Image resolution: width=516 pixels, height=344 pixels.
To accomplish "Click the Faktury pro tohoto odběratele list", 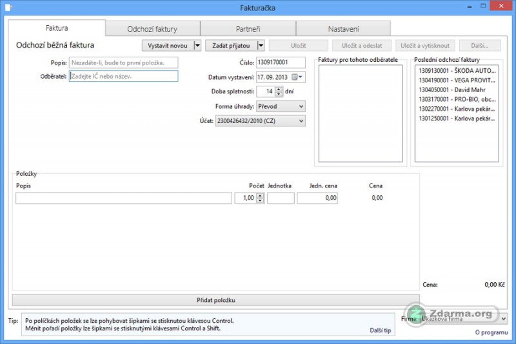I will point(361,113).
